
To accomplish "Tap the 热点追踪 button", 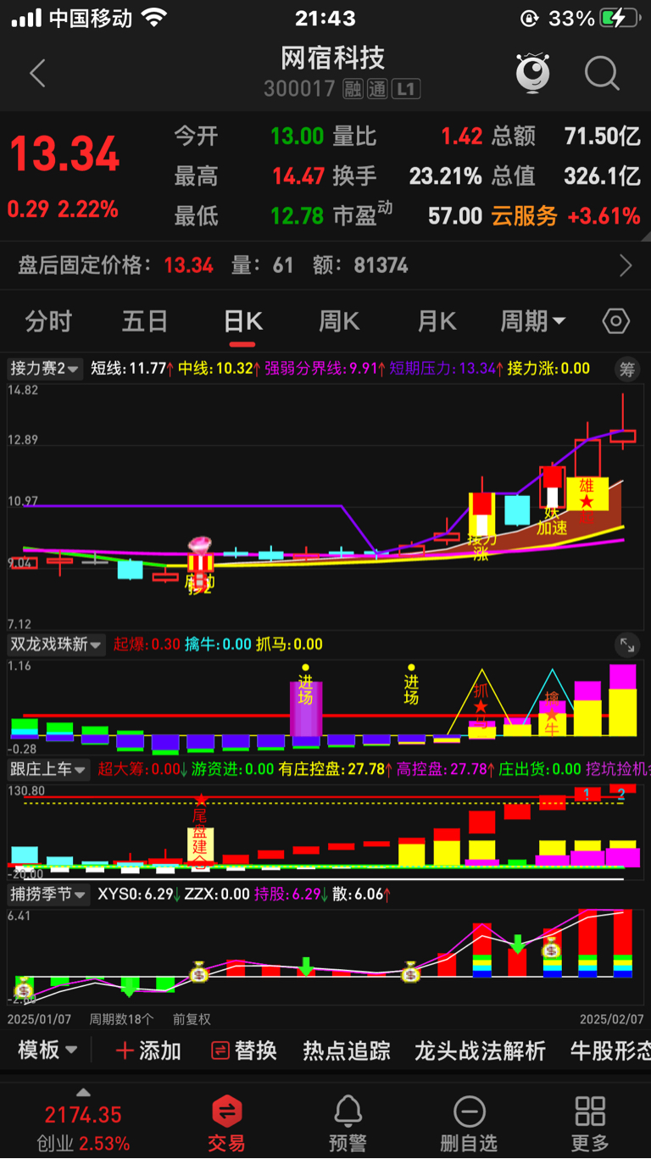I will point(347,1051).
